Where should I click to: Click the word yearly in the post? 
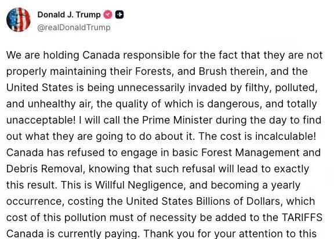(x=286, y=185)
